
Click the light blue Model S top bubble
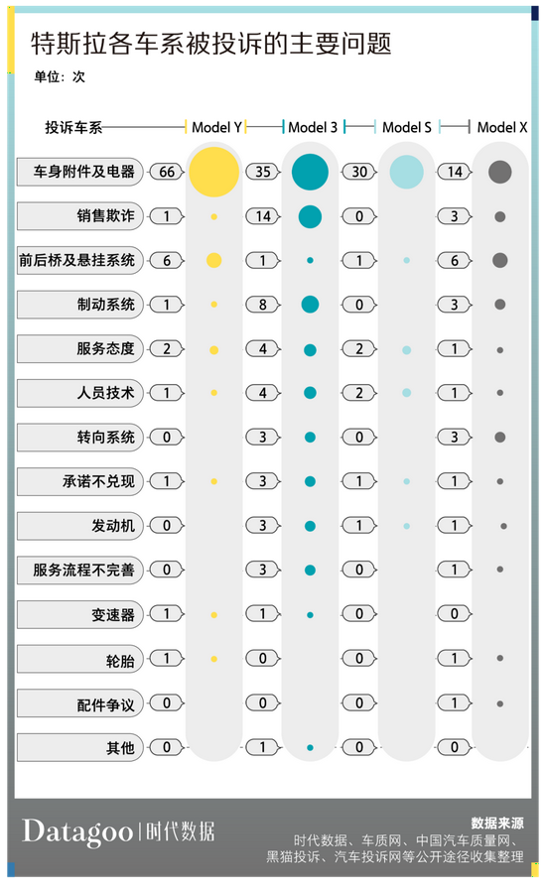coord(406,172)
